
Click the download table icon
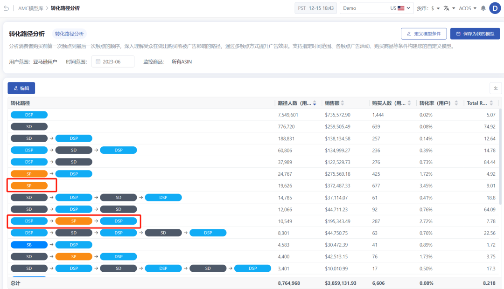[x=496, y=88]
